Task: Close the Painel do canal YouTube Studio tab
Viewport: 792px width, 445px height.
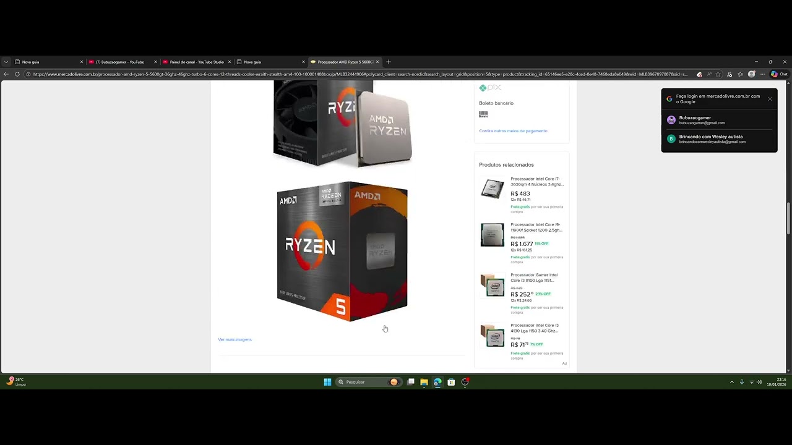Action: [230, 62]
